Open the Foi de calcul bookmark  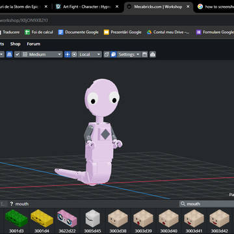39,32
